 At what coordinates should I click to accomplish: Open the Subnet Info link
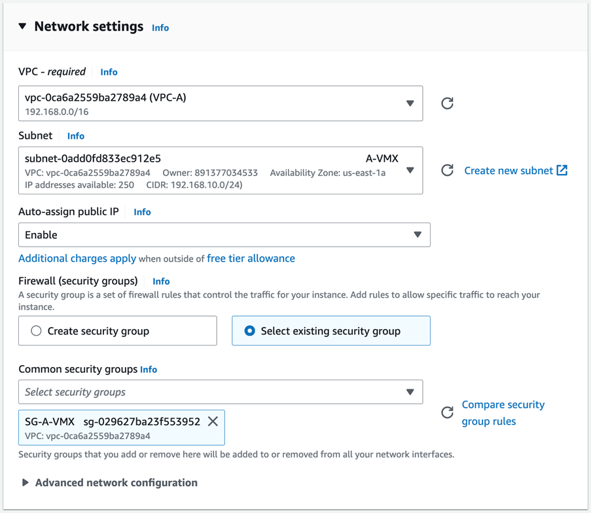[75, 135]
